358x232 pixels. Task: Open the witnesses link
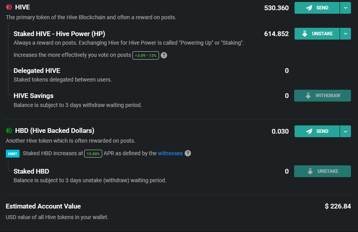[x=170, y=153]
